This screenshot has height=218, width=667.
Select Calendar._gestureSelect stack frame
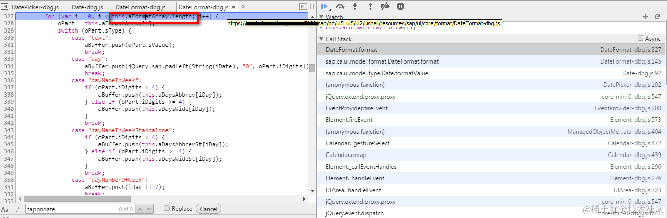tap(491, 143)
